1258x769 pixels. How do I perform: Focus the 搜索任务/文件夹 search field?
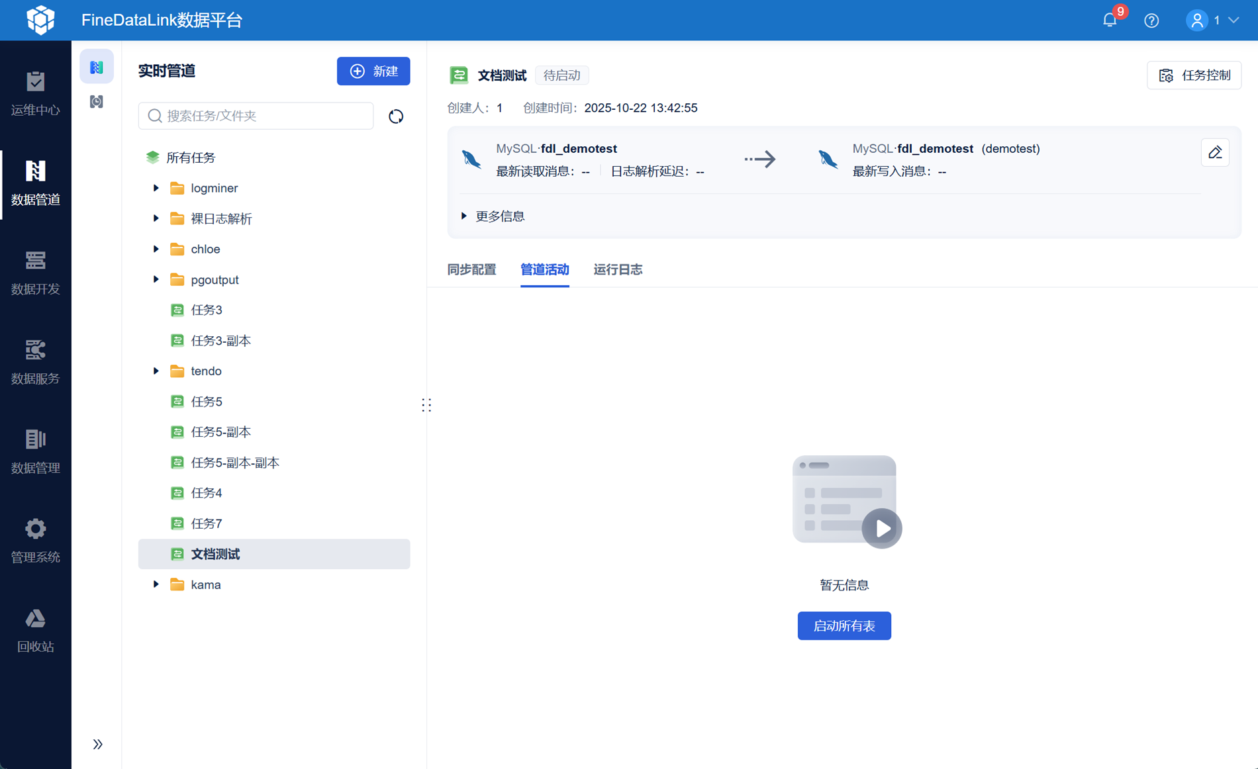click(256, 116)
